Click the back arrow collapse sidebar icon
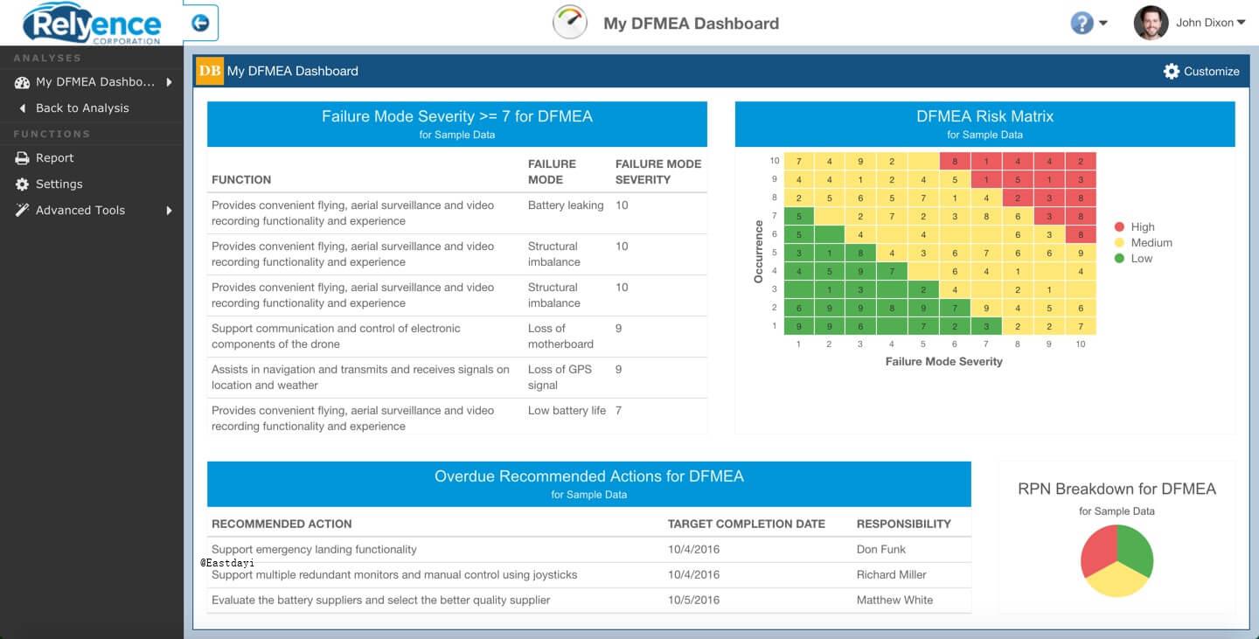The height and width of the screenshot is (639, 1259). [200, 23]
